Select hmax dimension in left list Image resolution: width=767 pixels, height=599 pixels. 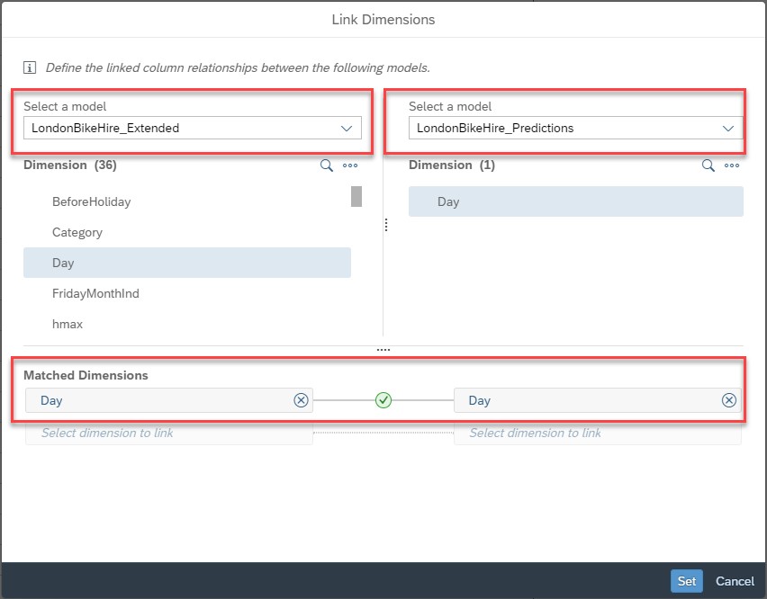pos(187,324)
